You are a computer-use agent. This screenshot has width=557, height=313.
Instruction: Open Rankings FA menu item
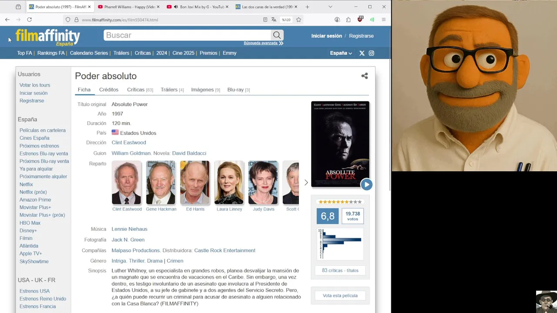51,53
